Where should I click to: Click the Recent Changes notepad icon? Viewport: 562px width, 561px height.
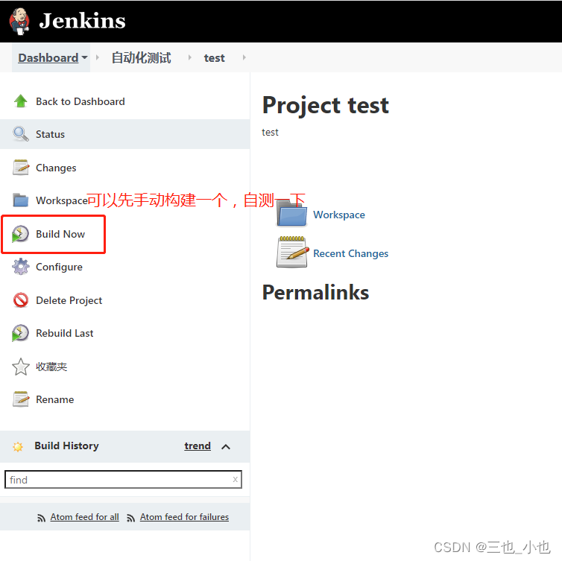click(292, 252)
